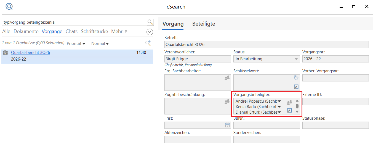Click the Verantwortlicher field Birgit Frigge
This screenshot has width=373, height=145.
(x=198, y=59)
